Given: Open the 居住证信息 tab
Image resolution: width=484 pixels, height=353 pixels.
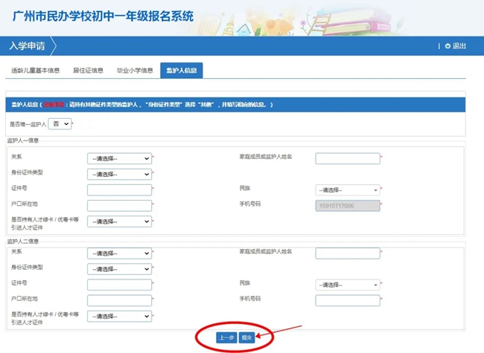Looking at the screenshot, I should [88, 71].
